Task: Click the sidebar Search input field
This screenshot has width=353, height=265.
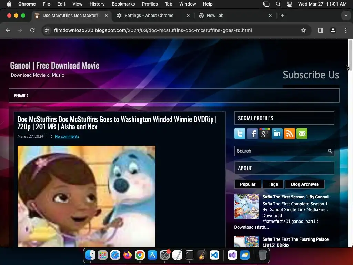Action: (x=284, y=151)
